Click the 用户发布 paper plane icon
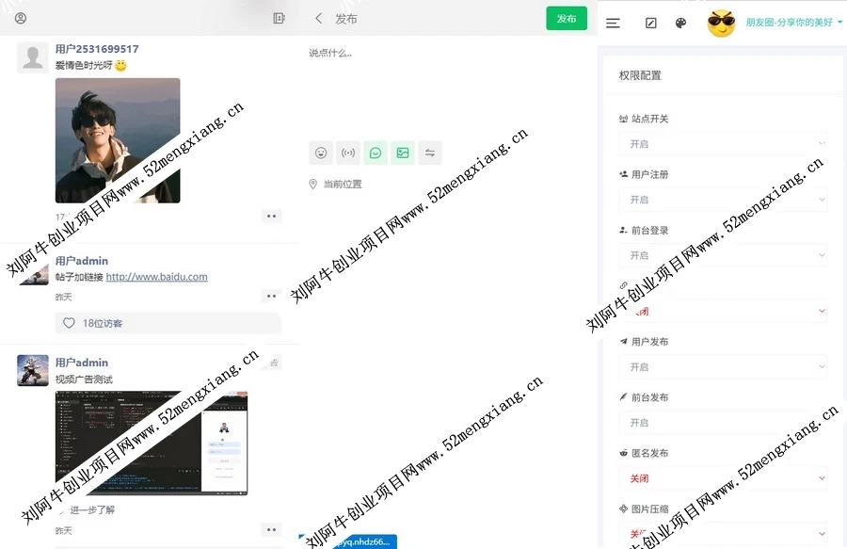Screen dimensions: 847x549 coord(623,342)
